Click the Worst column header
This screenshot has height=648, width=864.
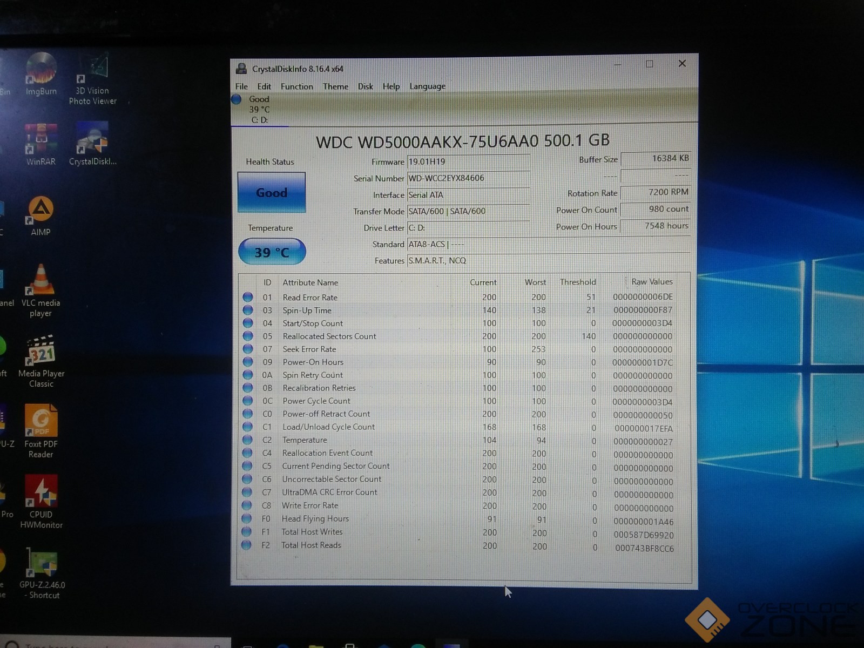(x=535, y=282)
